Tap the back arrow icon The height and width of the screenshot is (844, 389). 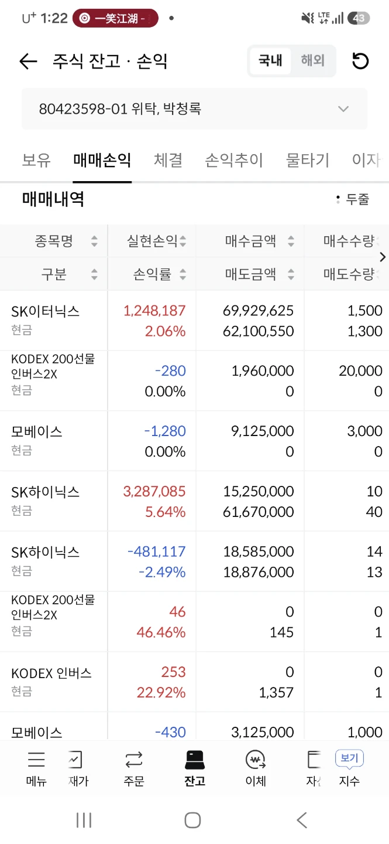point(28,61)
